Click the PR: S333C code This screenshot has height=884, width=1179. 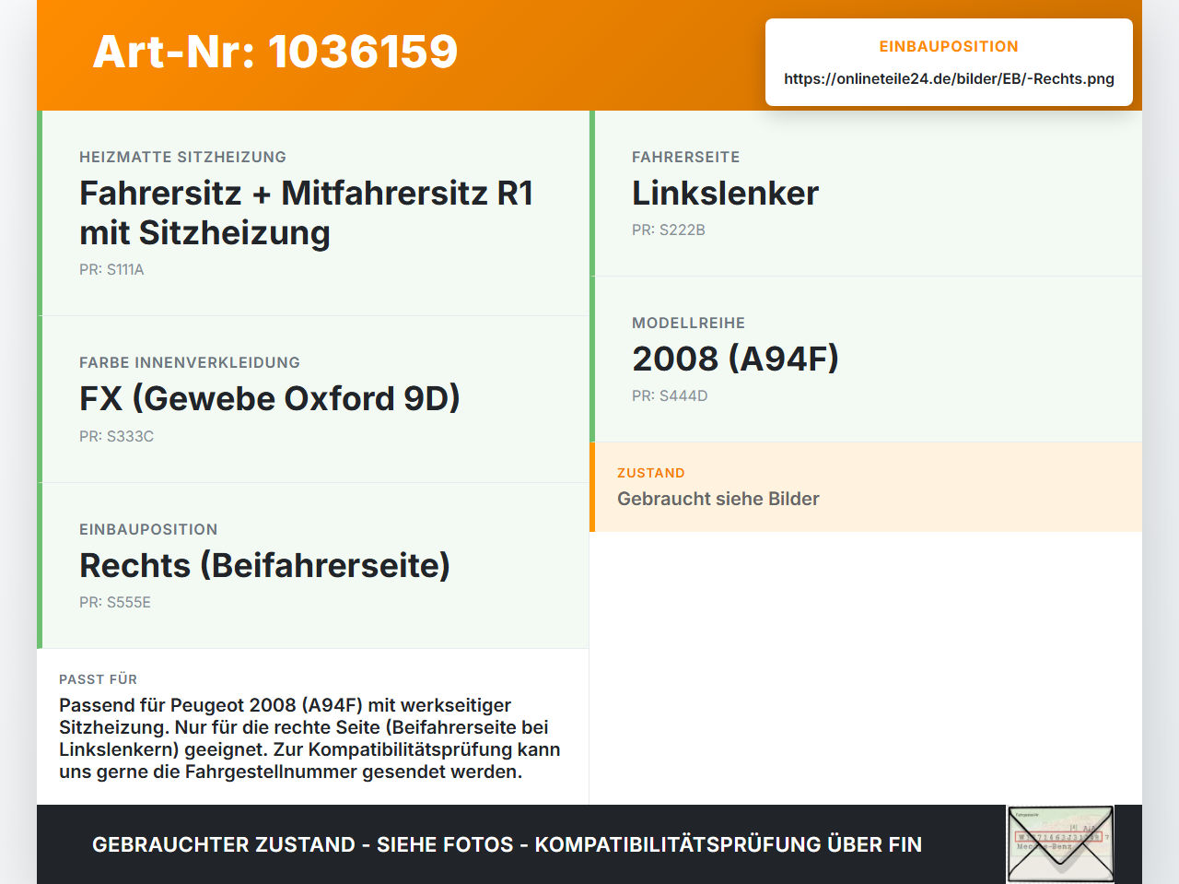click(x=116, y=436)
